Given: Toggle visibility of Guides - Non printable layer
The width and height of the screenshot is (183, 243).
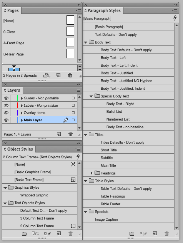Looking at the screenshot, I should tap(6, 98).
